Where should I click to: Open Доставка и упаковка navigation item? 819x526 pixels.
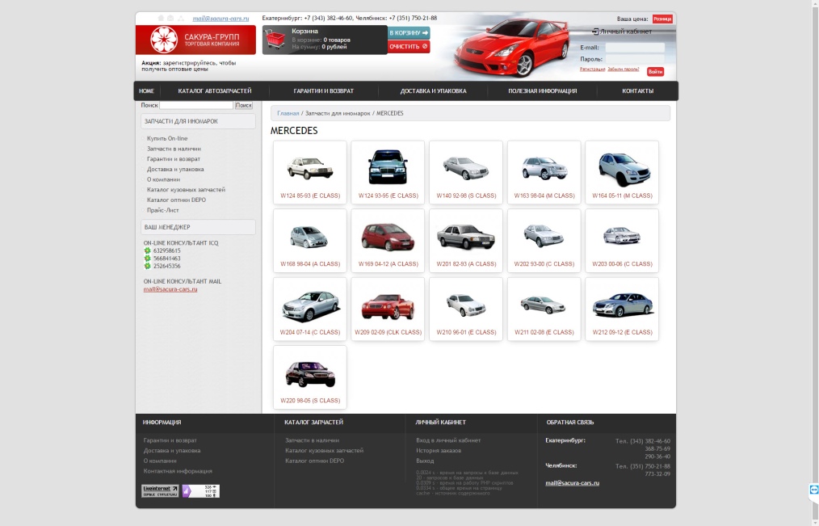[x=433, y=90]
